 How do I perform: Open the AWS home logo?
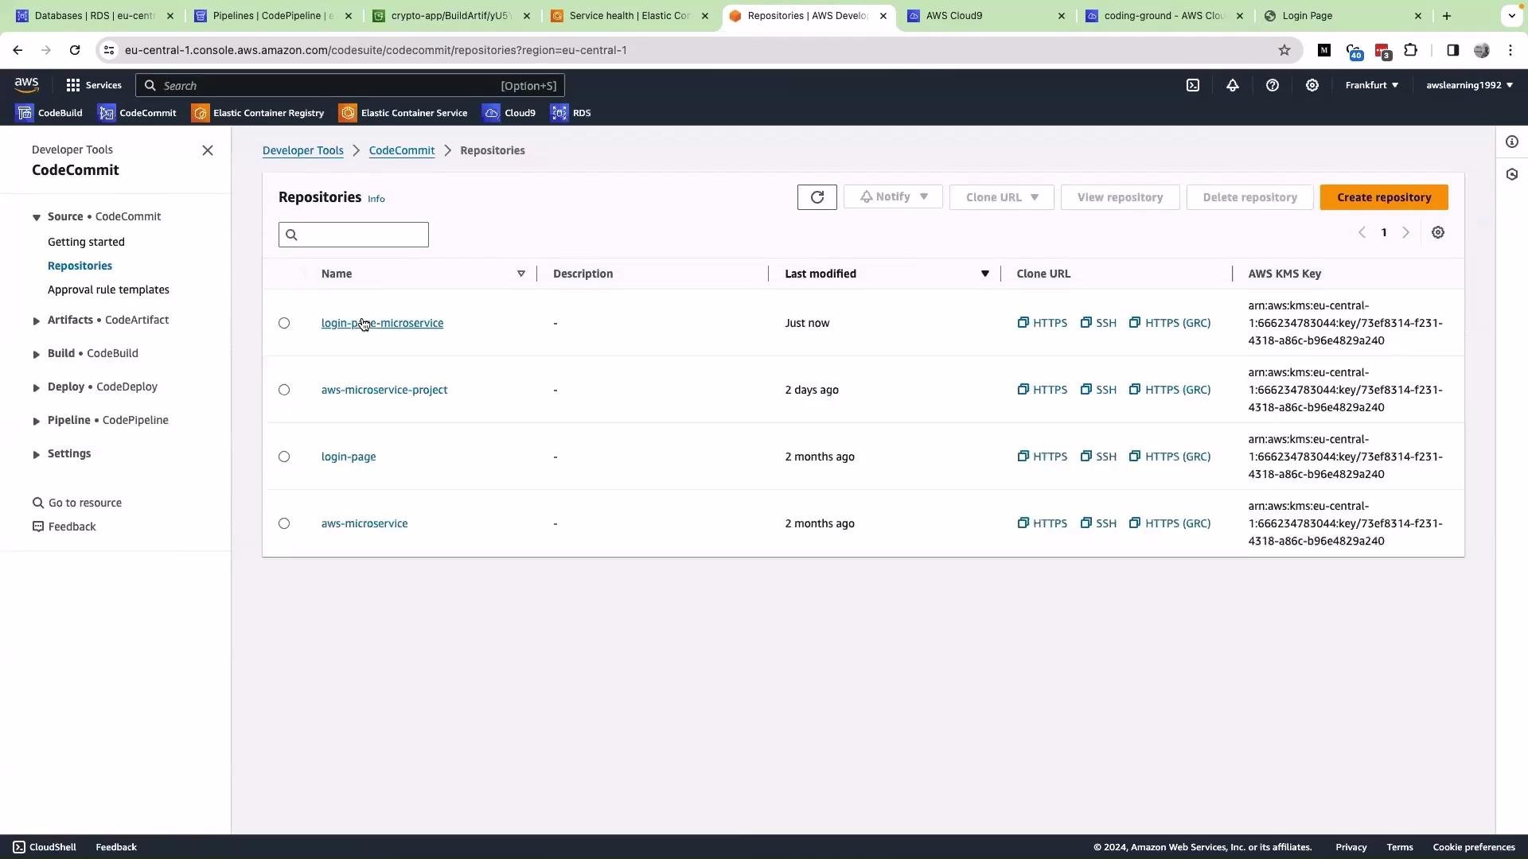click(26, 84)
